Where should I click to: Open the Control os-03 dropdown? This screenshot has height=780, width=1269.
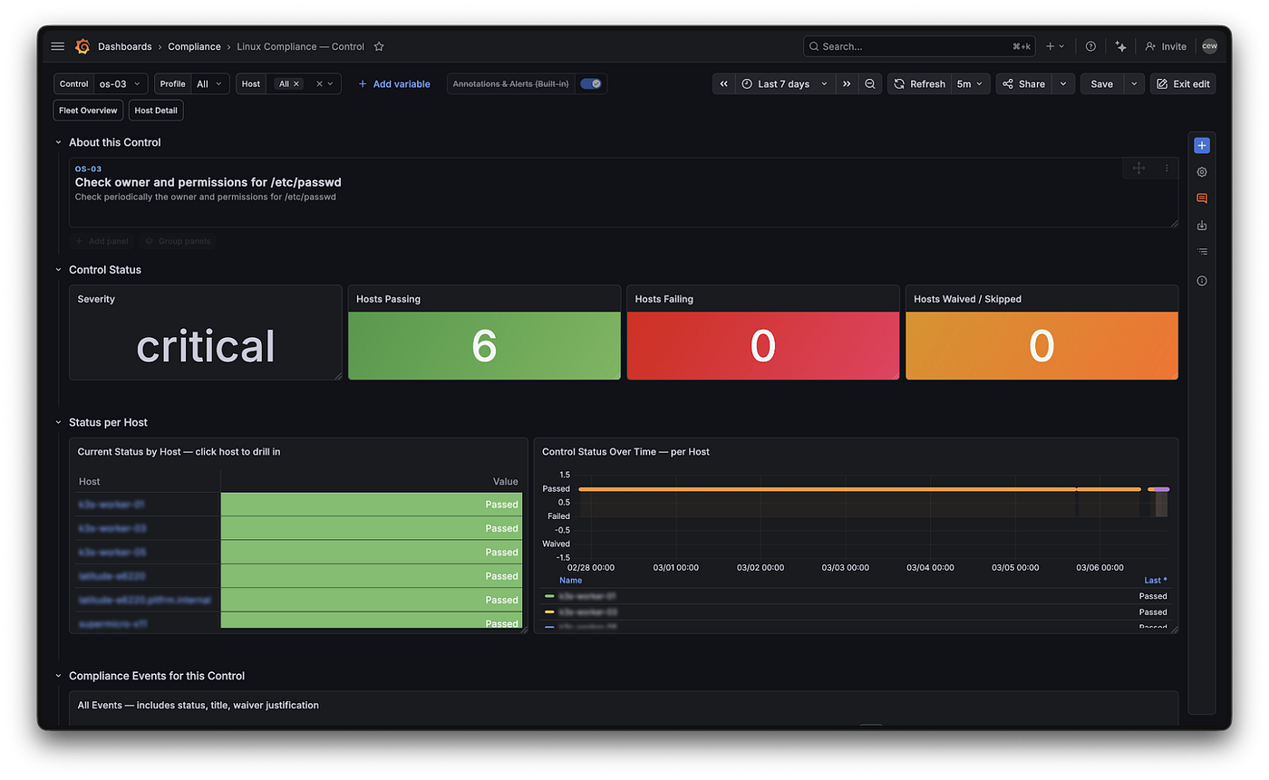coord(121,83)
